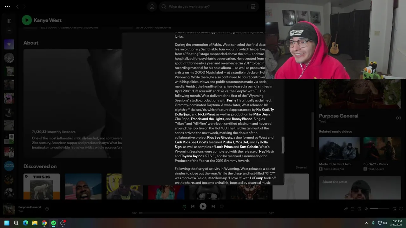
Task: Go forward with the right arrow
Action: coord(24,6)
